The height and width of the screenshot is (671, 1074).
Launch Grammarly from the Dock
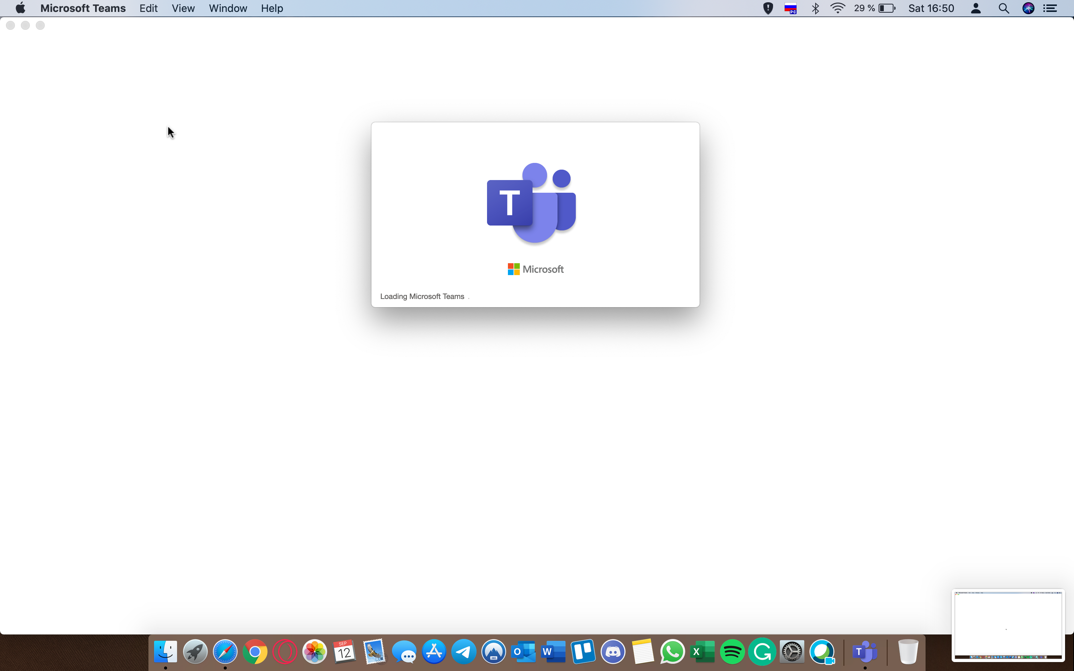click(761, 652)
